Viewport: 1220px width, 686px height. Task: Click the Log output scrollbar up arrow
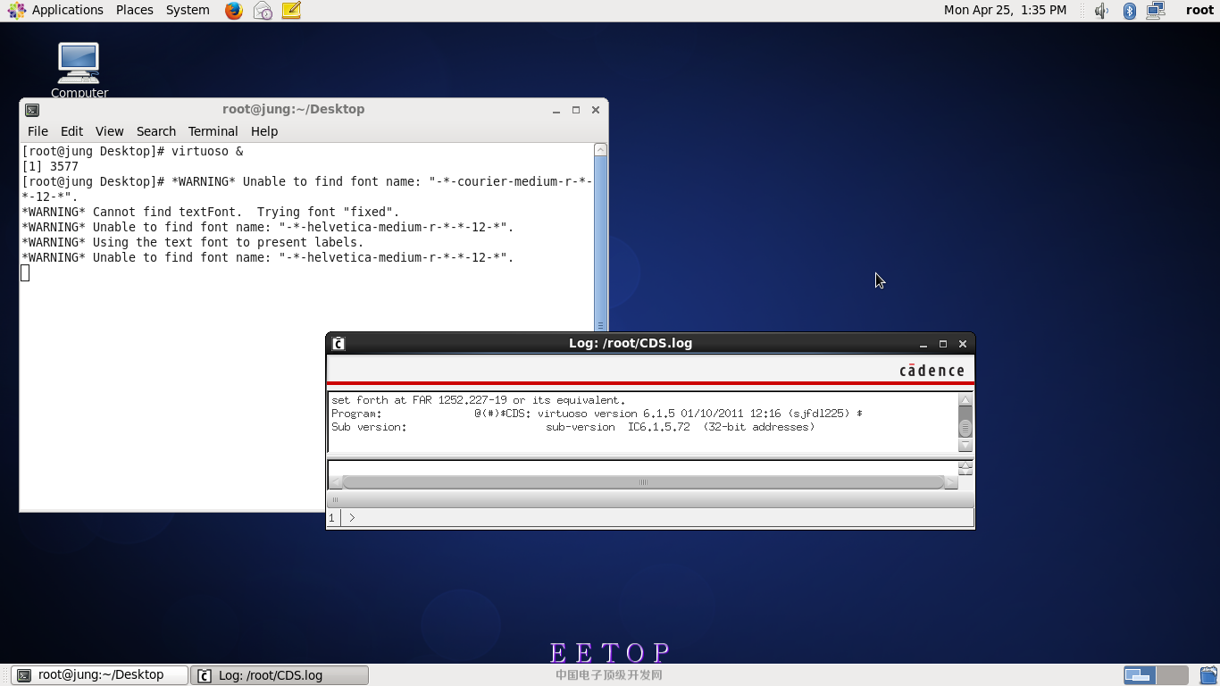coord(965,400)
